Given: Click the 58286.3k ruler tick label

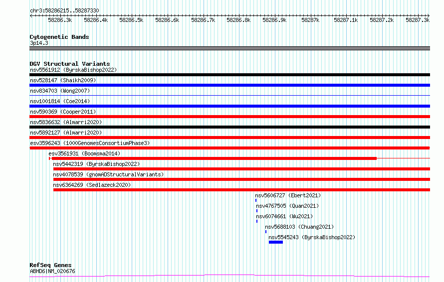Looking at the screenshot, I should [60, 20].
